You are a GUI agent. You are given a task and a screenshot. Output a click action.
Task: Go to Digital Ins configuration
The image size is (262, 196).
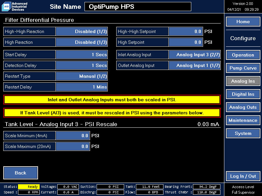pos(243,94)
